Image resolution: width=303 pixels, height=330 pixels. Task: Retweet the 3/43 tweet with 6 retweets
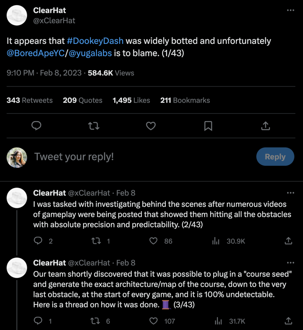(x=95, y=321)
